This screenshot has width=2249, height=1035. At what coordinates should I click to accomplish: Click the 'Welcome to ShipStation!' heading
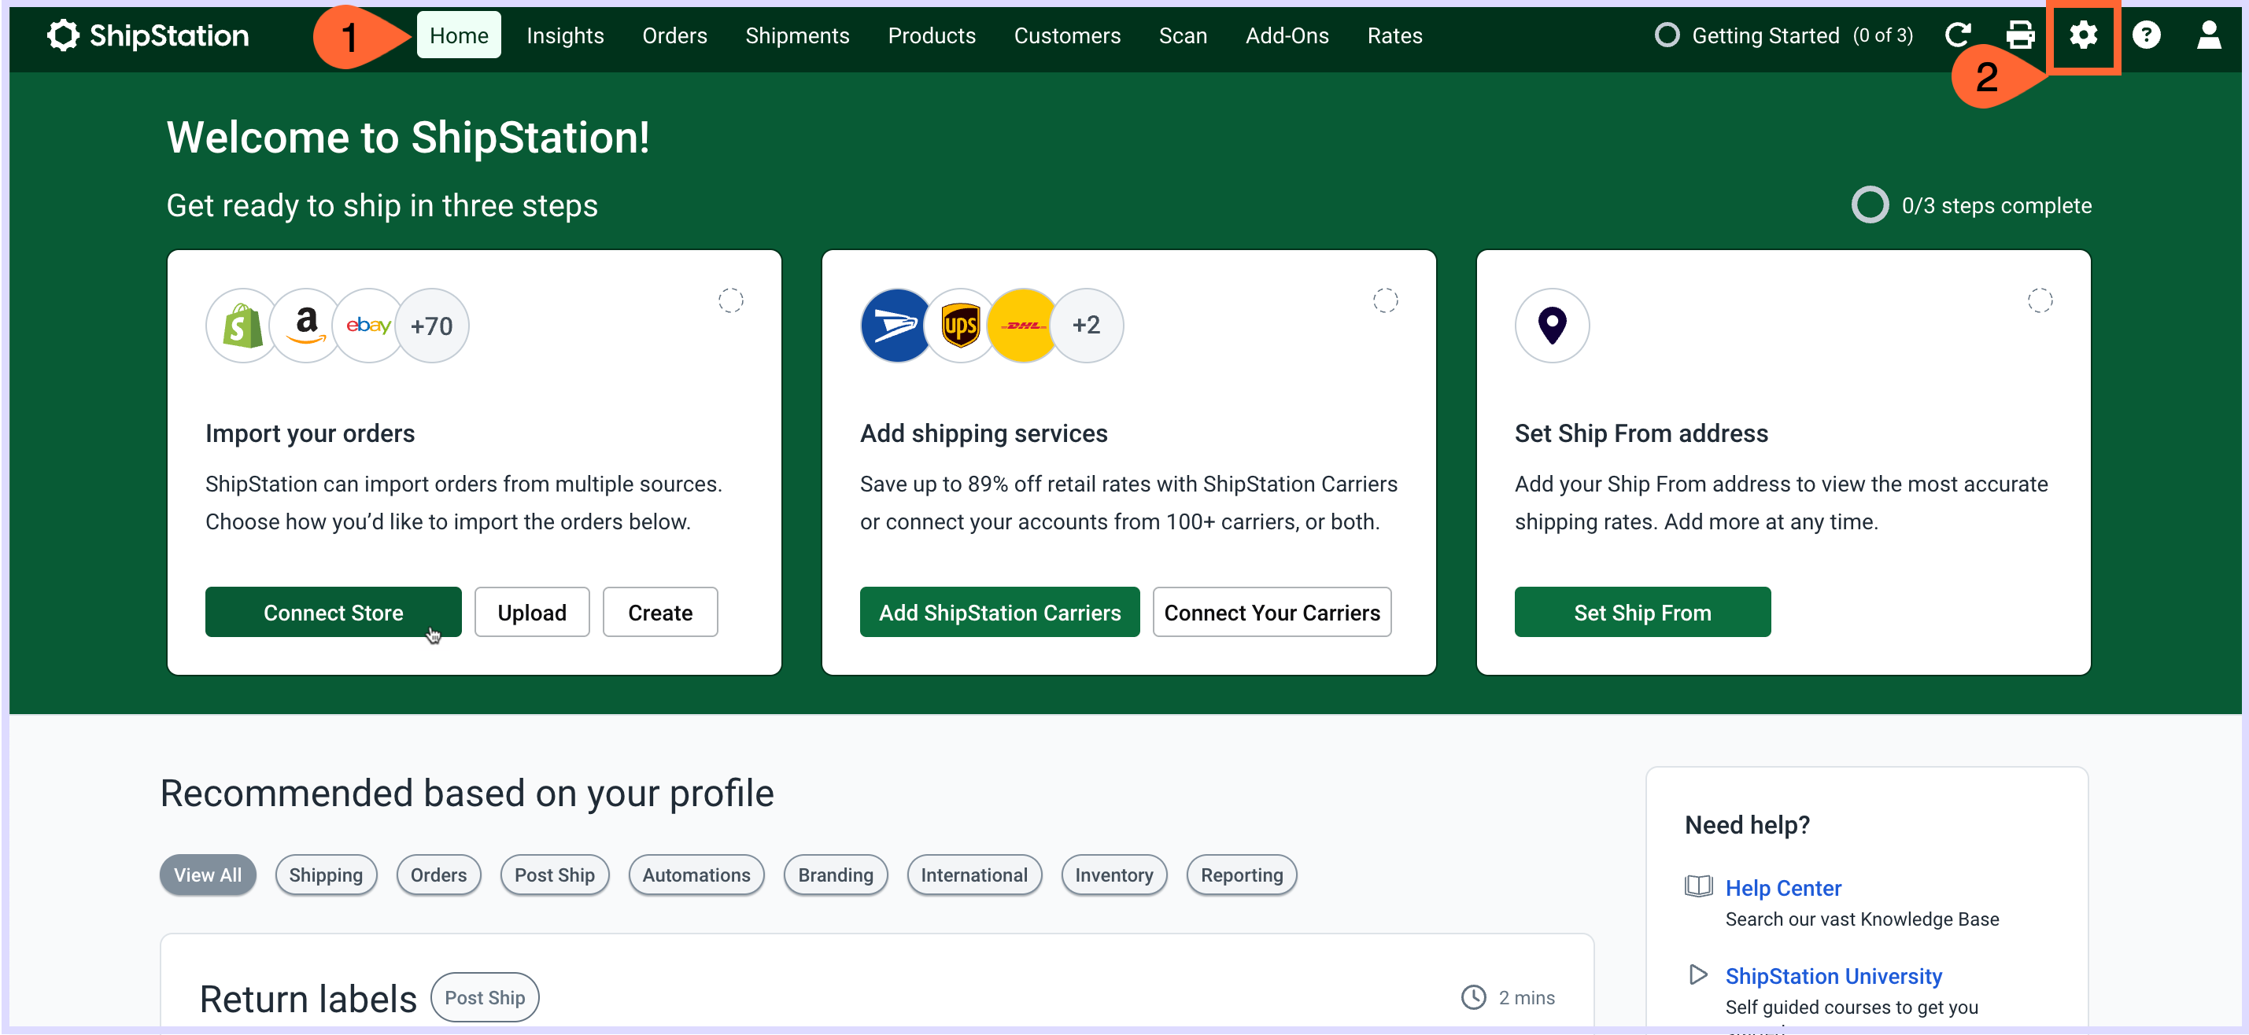pyautogui.click(x=408, y=137)
